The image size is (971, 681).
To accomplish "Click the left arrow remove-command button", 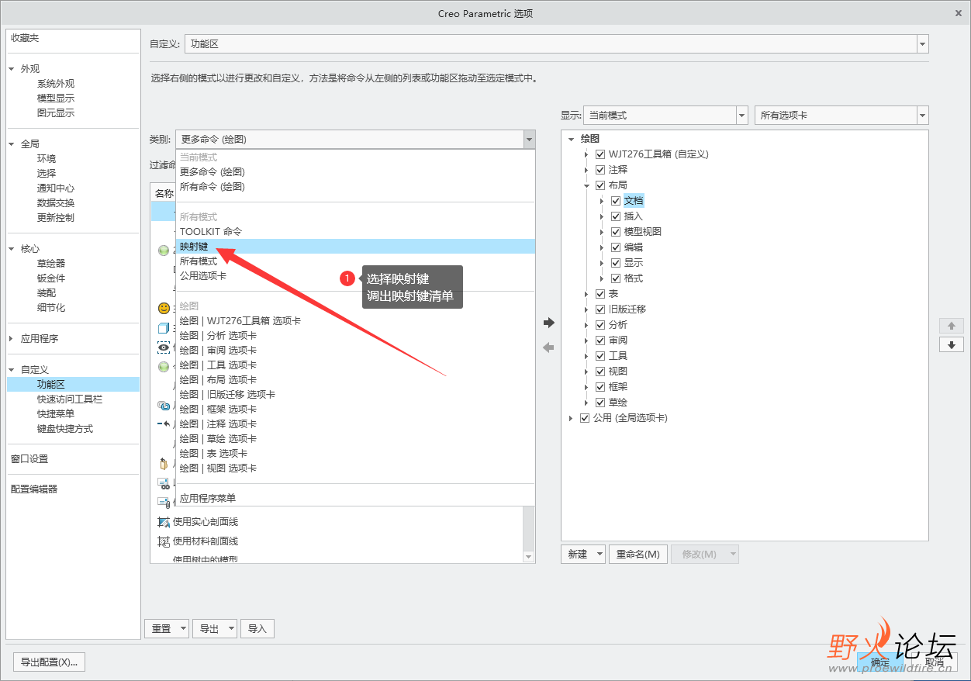I will 549,347.
